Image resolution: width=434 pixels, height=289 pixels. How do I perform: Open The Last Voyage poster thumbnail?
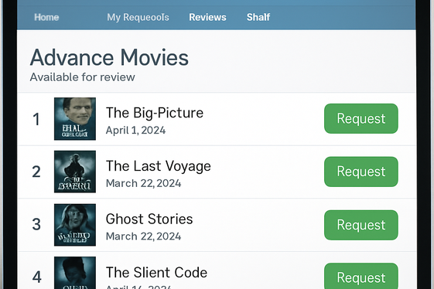(75, 172)
